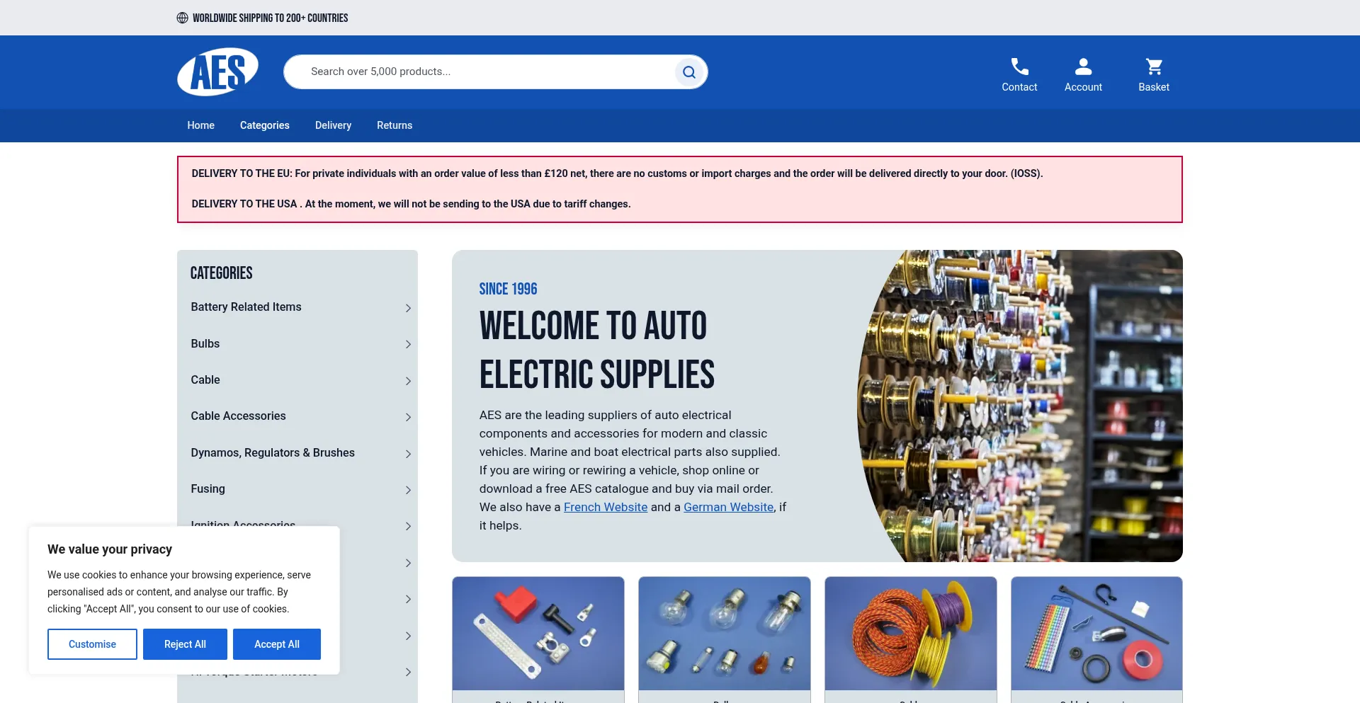
Task: Open the Account person icon
Action: [x=1083, y=67]
